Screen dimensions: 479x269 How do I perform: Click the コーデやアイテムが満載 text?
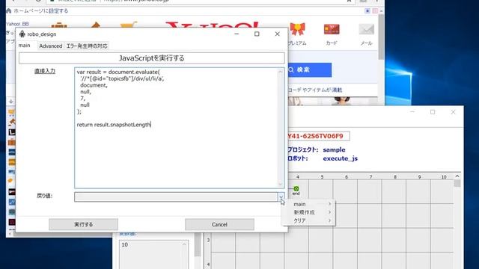click(x=315, y=90)
